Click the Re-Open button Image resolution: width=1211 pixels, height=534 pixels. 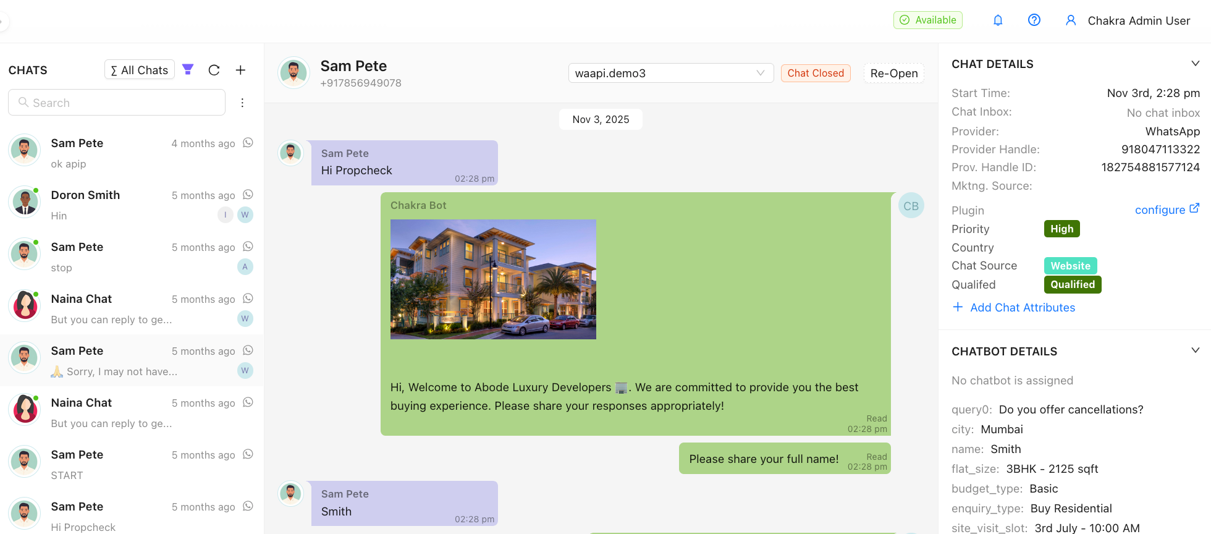point(893,73)
